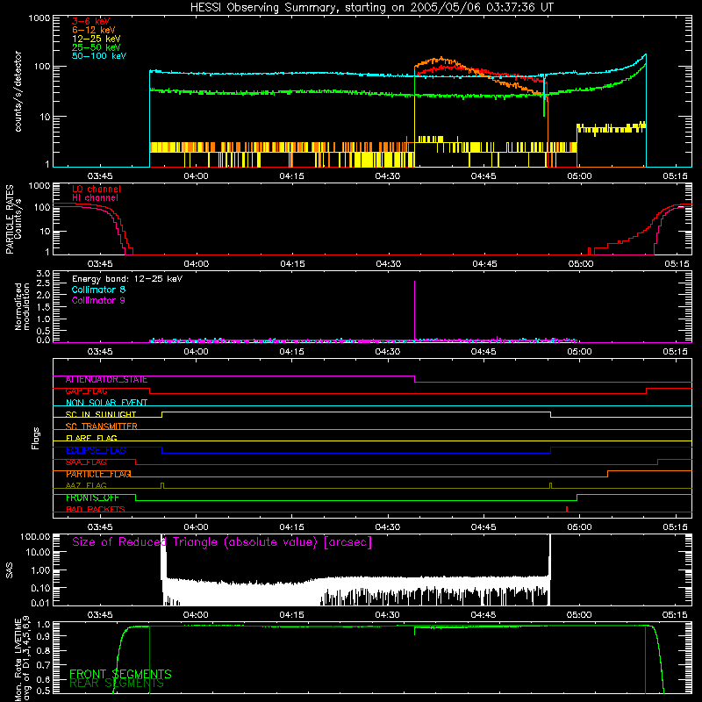Screen dimensions: 702x702
Task: Select the Collimator 8 legend label
Action: tap(98, 290)
